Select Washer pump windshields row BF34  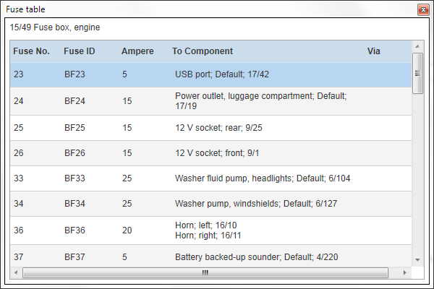click(x=211, y=204)
